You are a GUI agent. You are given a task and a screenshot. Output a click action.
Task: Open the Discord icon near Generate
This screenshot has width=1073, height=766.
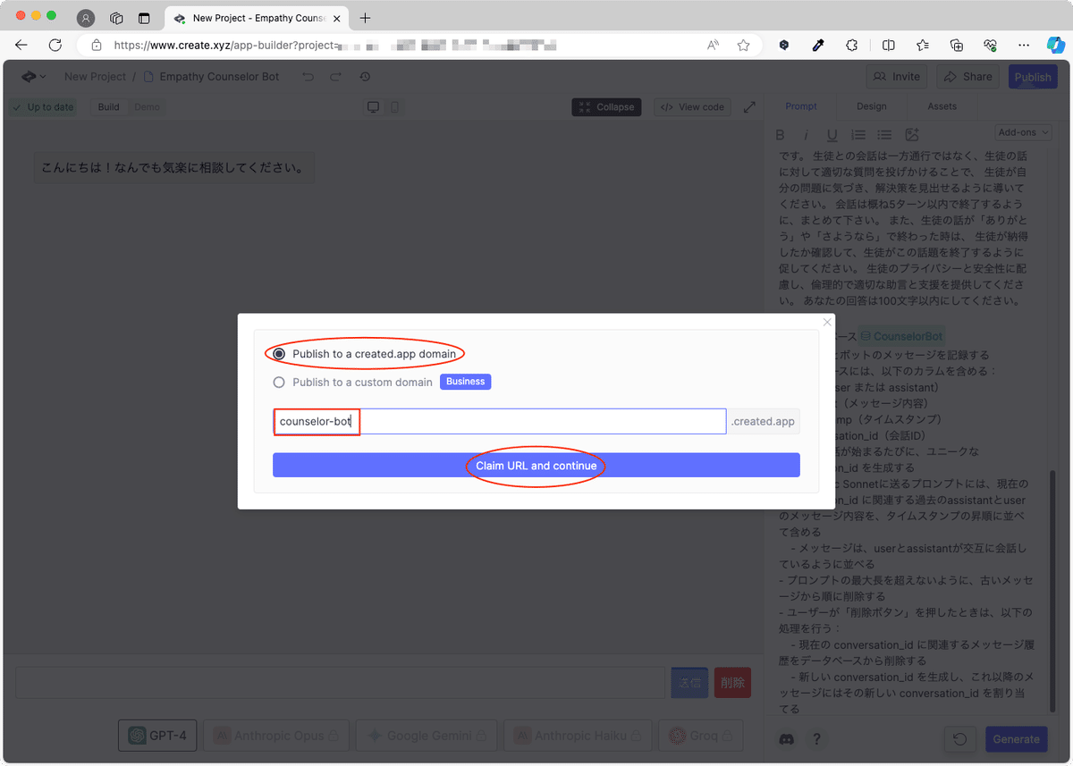click(786, 739)
